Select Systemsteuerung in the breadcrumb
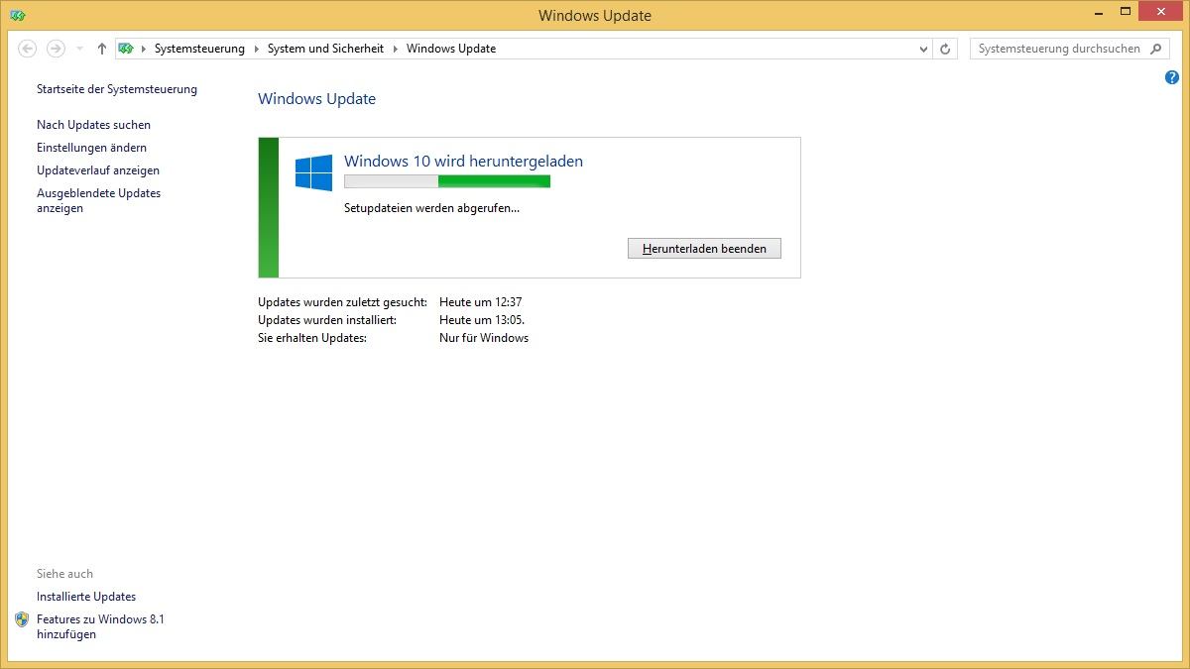The height and width of the screenshot is (669, 1190). point(199,49)
